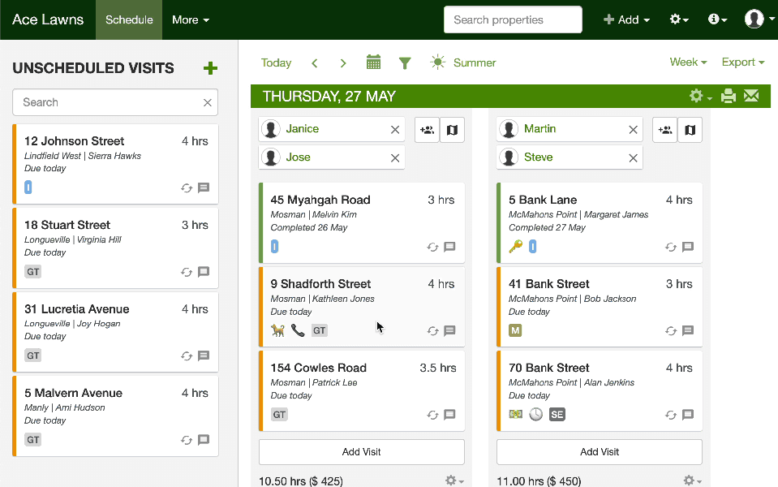The image size is (778, 487).
Task: Go to the next week arrow
Action: pyautogui.click(x=343, y=62)
